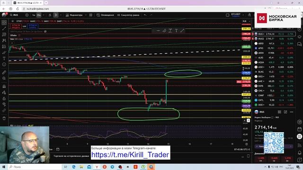Image resolution: width=303 pixels, height=170 pixels.
Task: Select the trend line drawing tool
Action: click(x=4, y=28)
